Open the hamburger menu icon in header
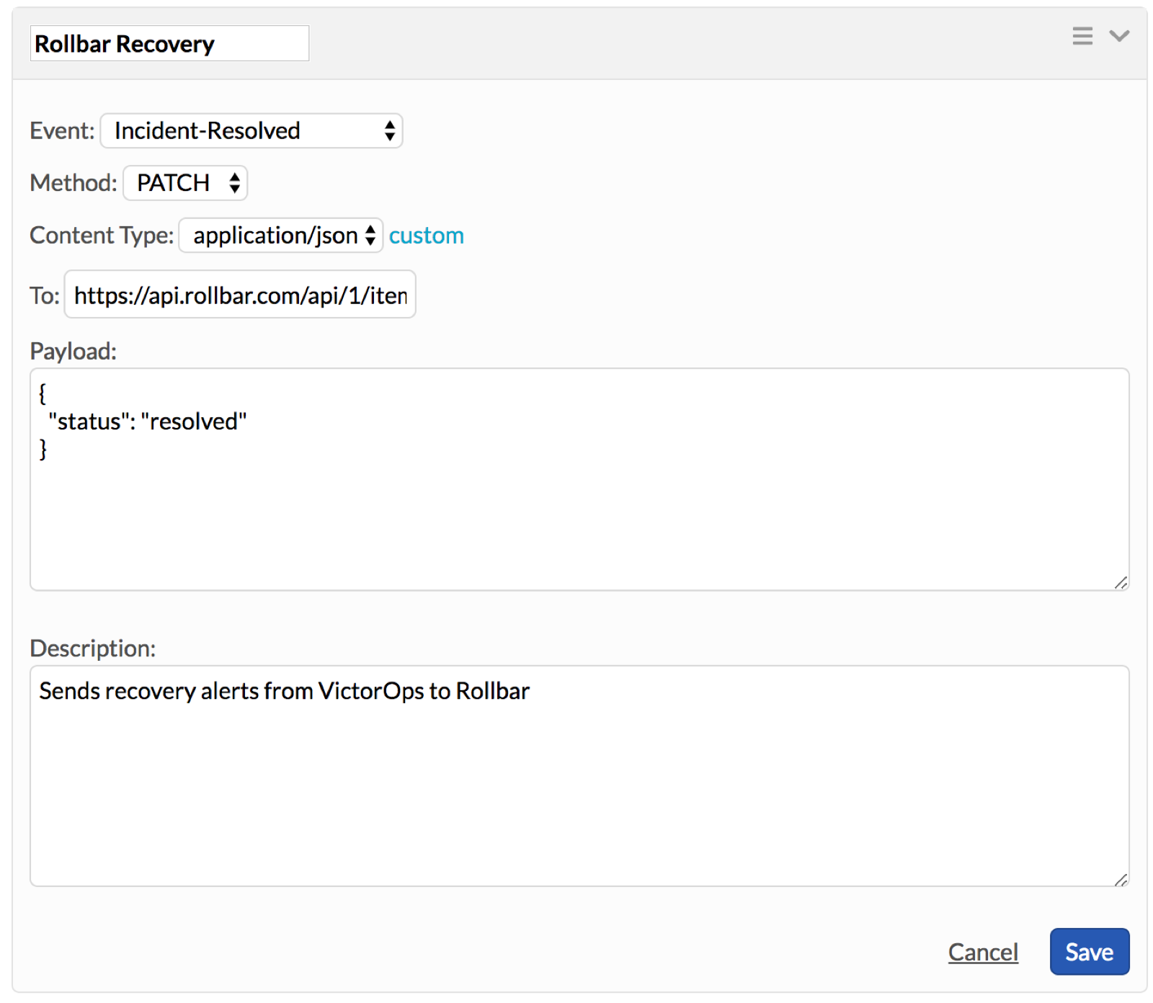Viewport: 1153px width, 1003px height. tap(1082, 35)
